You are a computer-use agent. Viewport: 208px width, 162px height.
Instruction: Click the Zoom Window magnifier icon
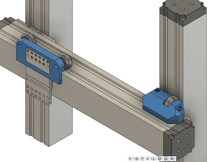pyautogui.click(x=153, y=158)
